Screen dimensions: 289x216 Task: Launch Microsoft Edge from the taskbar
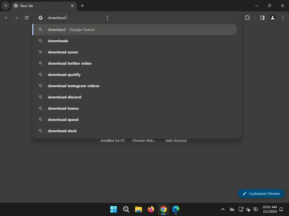click(176, 209)
